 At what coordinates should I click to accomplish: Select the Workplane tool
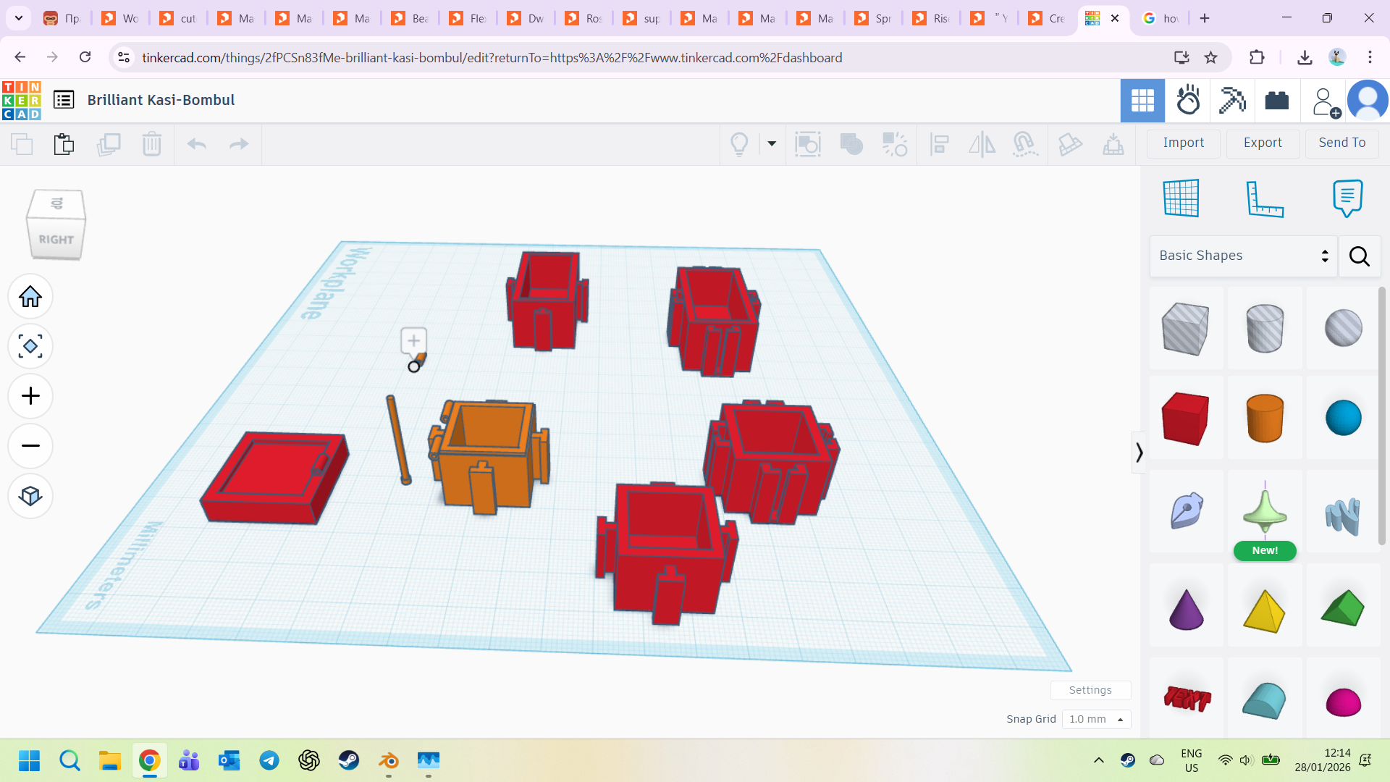tap(1181, 198)
